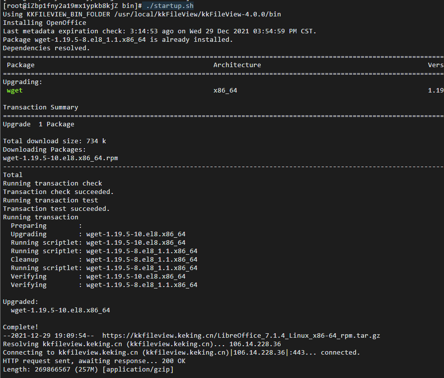
Task: Click the green wget package name
Action: pos(15,91)
